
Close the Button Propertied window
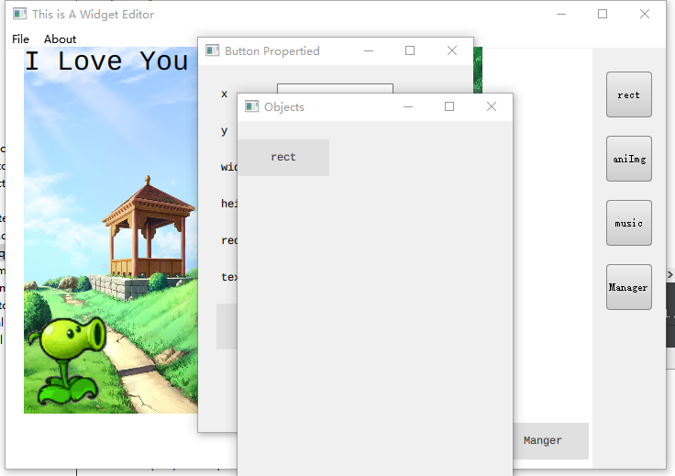(x=451, y=50)
